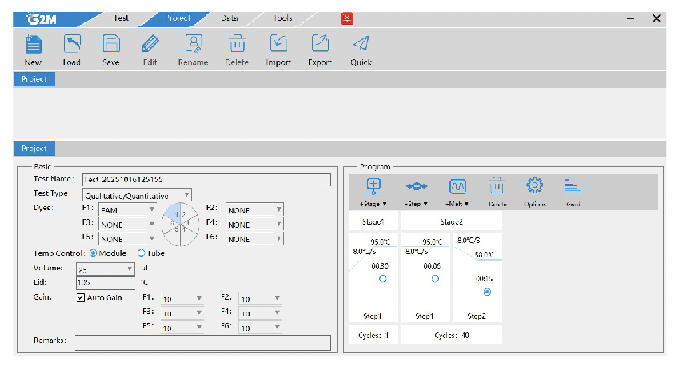Click the Load project icon
Viewport: 679px width, 366px height.
[72, 45]
